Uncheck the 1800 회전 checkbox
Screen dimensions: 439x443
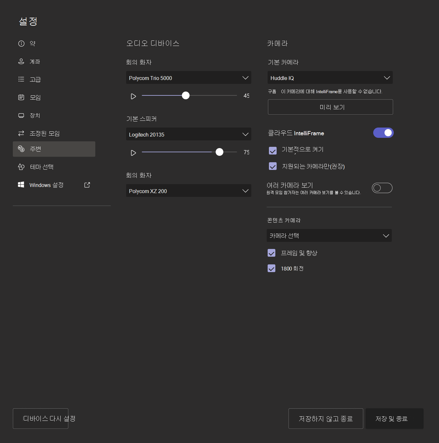click(x=271, y=268)
